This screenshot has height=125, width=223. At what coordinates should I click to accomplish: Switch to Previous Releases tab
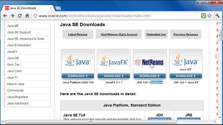click(x=186, y=35)
